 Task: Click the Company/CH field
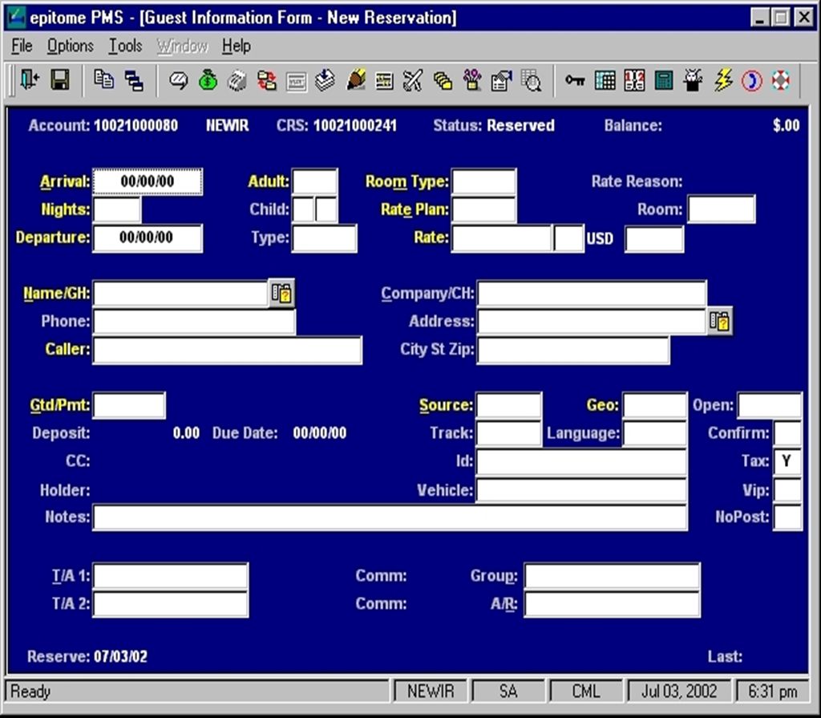tap(592, 293)
